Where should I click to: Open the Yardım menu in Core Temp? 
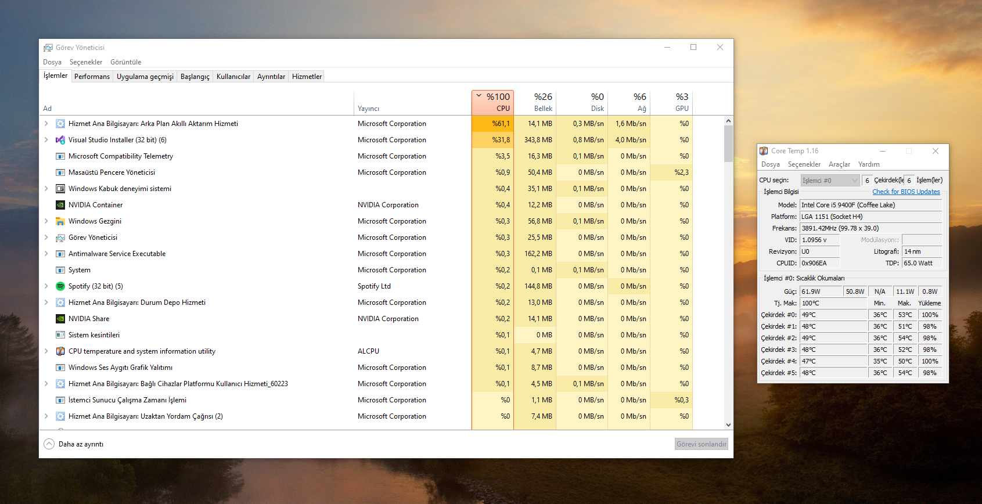click(869, 164)
